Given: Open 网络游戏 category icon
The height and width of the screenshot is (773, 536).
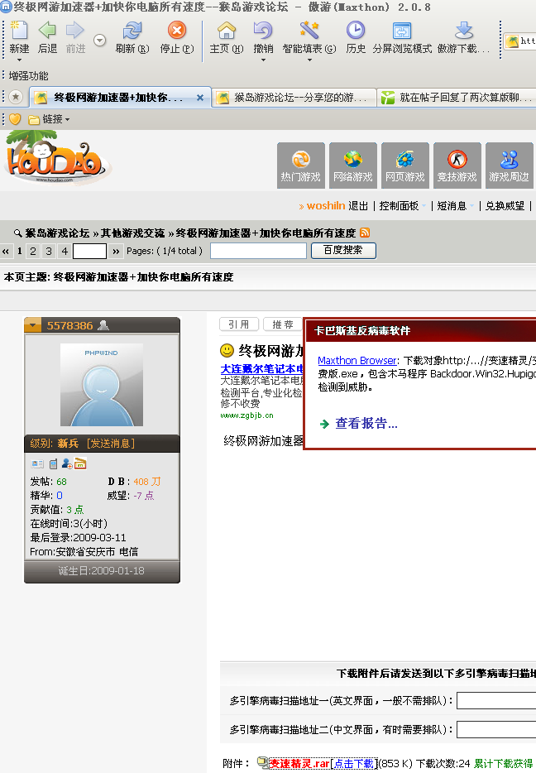Looking at the screenshot, I should (352, 166).
